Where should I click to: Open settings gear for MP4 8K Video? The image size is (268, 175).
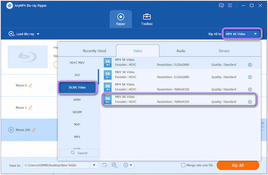tap(250, 89)
